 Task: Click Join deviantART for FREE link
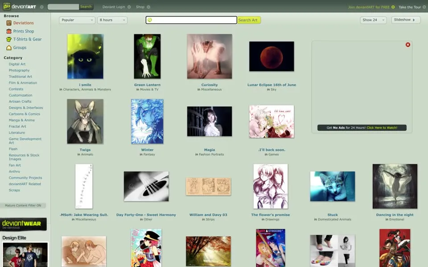coord(369,7)
